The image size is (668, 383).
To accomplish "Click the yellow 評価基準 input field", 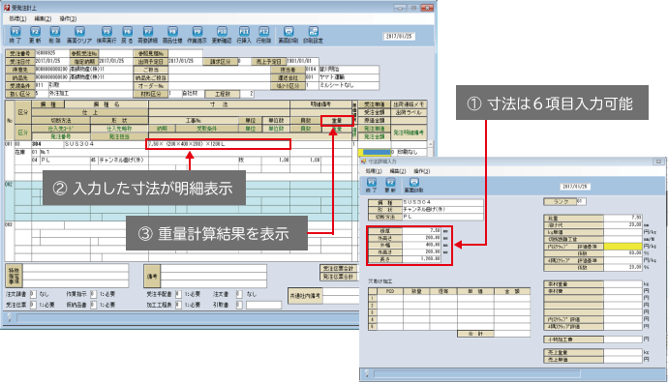I will 622,247.
